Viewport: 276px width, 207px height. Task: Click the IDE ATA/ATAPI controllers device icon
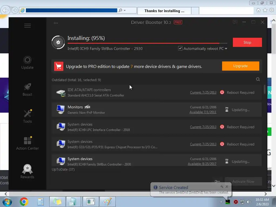tap(61, 93)
